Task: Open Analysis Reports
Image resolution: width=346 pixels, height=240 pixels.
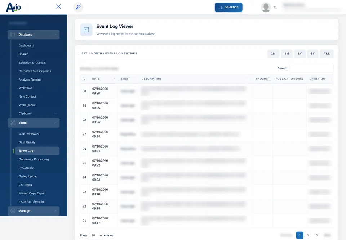Action: 30,80
